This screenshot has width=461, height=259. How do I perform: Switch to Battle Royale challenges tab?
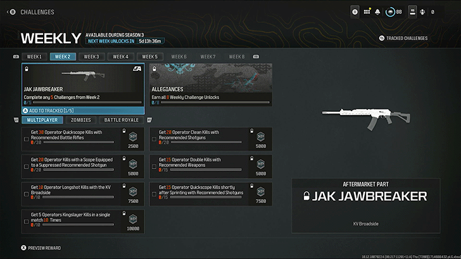122,120
